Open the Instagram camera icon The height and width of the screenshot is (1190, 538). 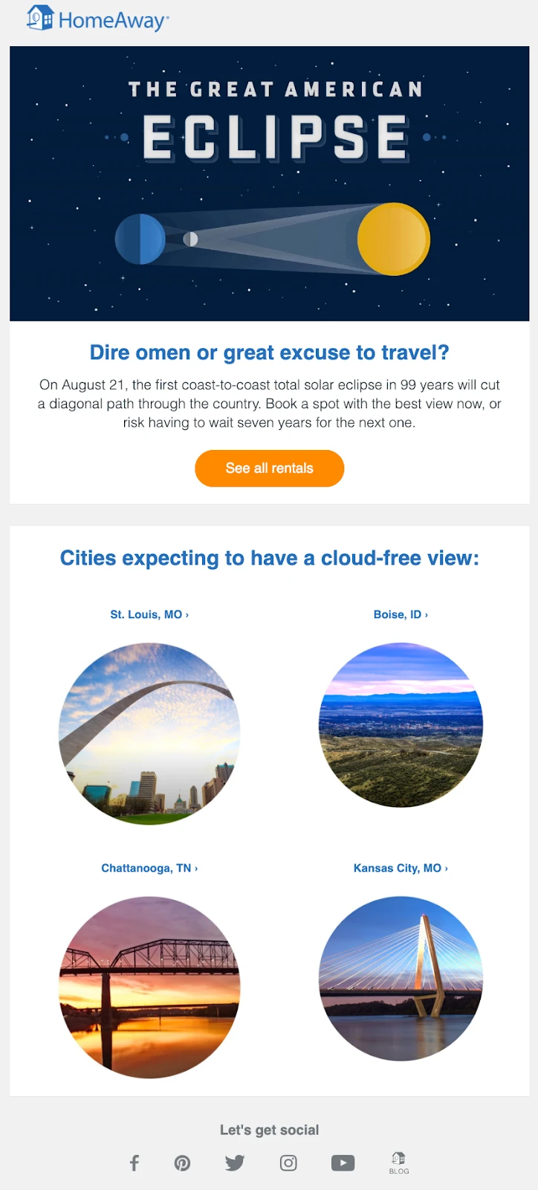(288, 1162)
